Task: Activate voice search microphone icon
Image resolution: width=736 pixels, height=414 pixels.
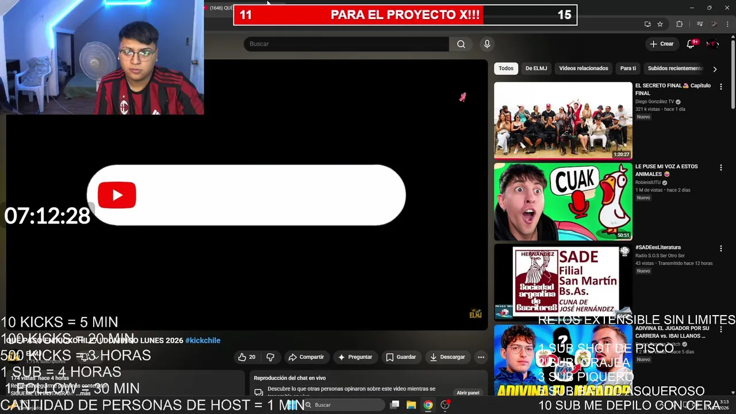Action: (x=487, y=44)
